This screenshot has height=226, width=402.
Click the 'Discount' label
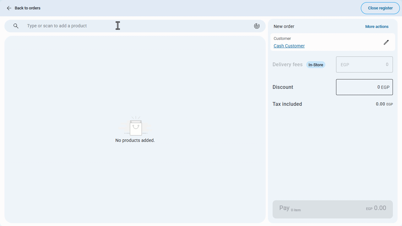click(283, 87)
